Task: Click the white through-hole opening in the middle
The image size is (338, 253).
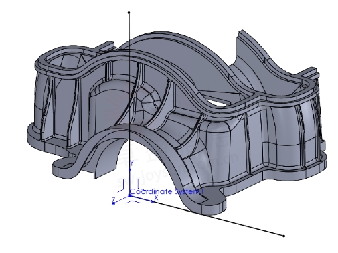Action: click(218, 102)
